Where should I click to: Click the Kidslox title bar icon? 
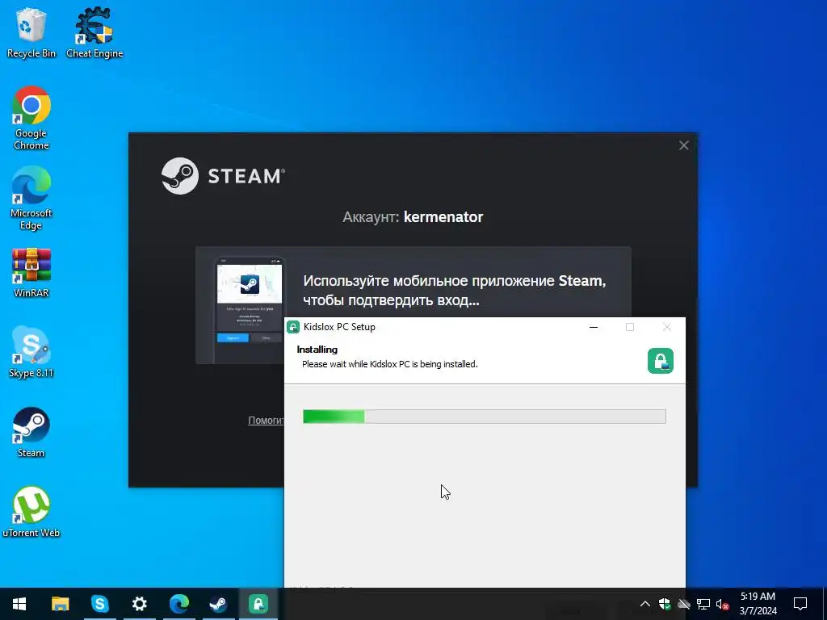coord(293,327)
